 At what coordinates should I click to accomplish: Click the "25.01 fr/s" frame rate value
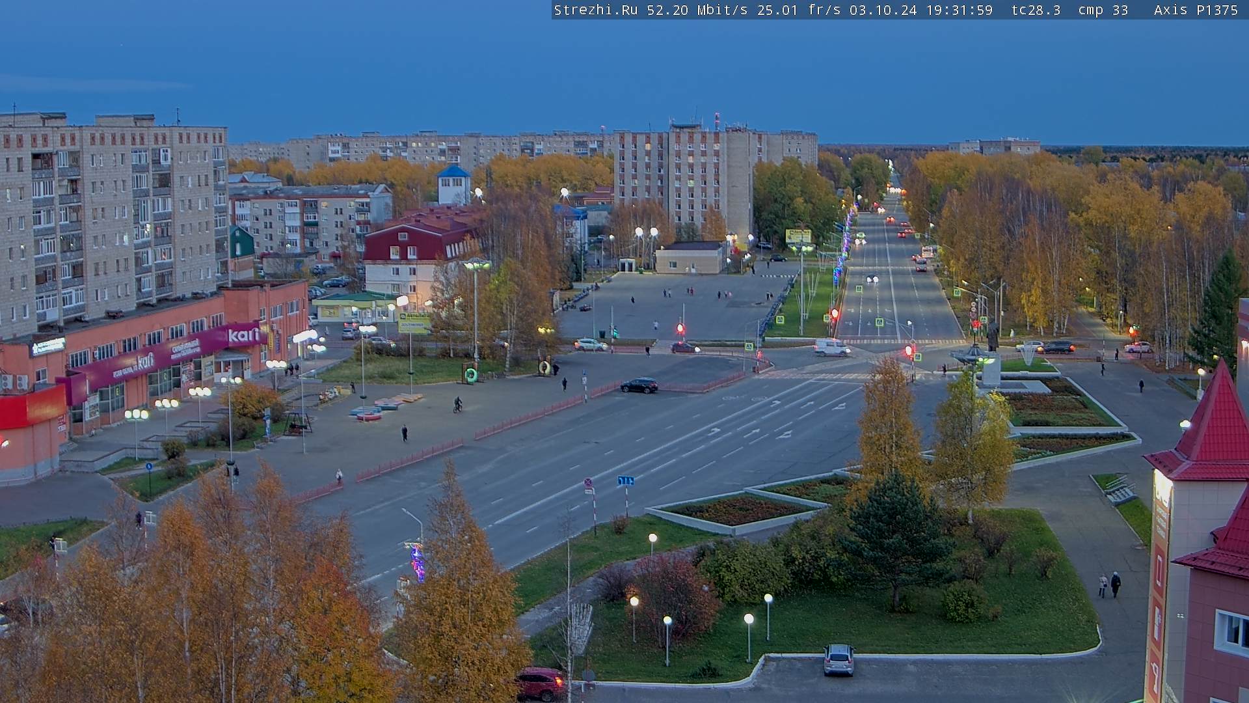click(x=799, y=10)
